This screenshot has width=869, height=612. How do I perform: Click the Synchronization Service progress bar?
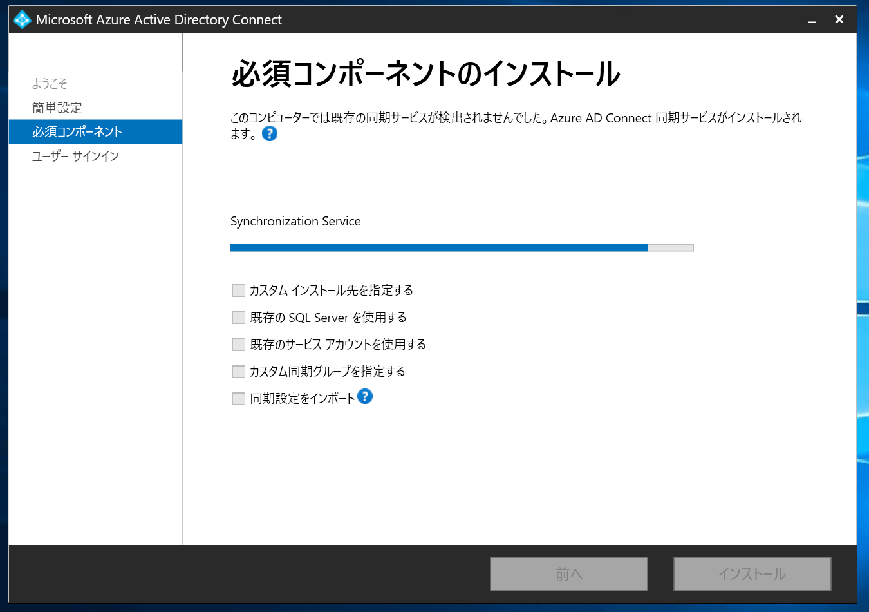point(462,247)
